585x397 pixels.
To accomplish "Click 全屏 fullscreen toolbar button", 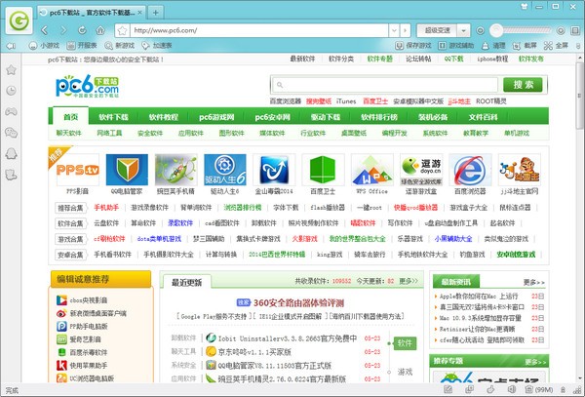I will 556,46.
